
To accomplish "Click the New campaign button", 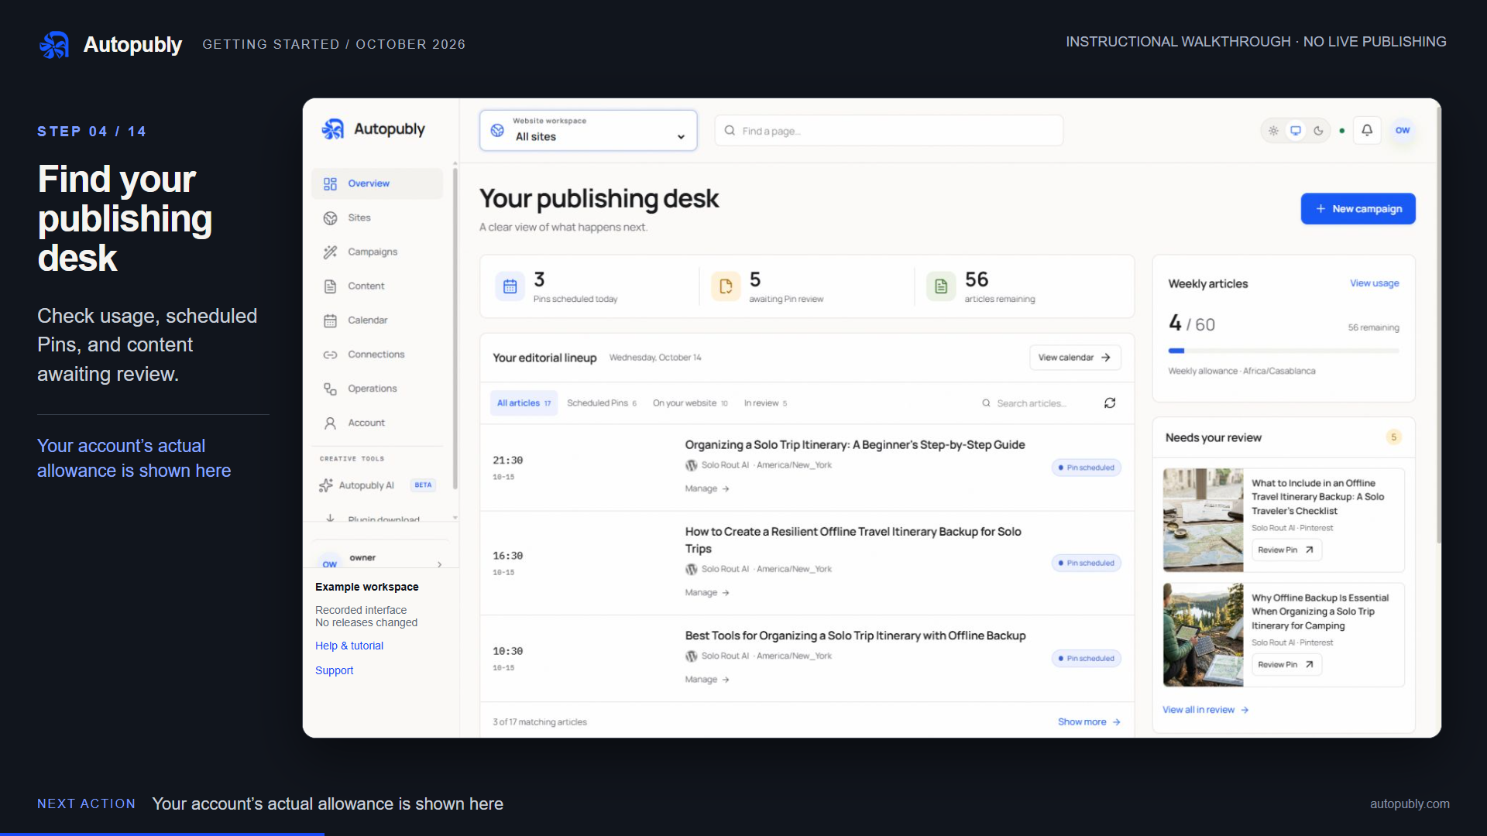I will click(x=1358, y=209).
